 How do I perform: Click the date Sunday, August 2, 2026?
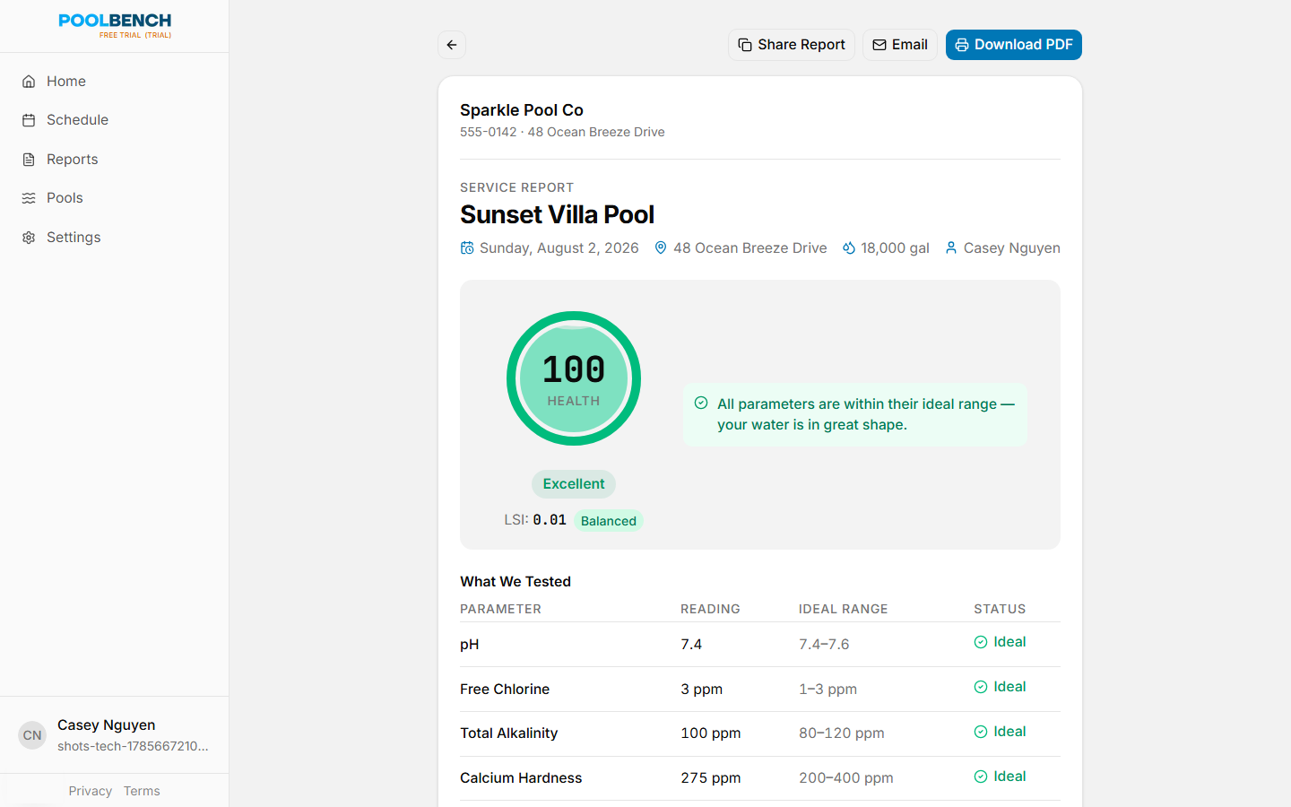pos(559,247)
